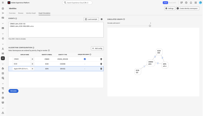Open the app switcher grid
Image resolution: width=203 pixels, height=116 pixels.
tap(196, 3)
